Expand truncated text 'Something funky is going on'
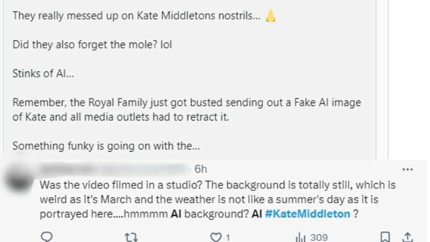The height and width of the screenshot is (242, 430). 99,146
